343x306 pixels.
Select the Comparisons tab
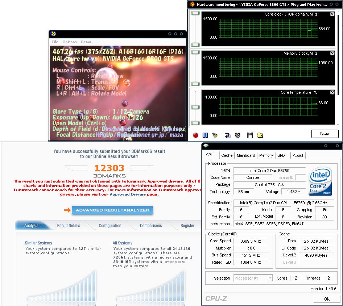coord(151,226)
